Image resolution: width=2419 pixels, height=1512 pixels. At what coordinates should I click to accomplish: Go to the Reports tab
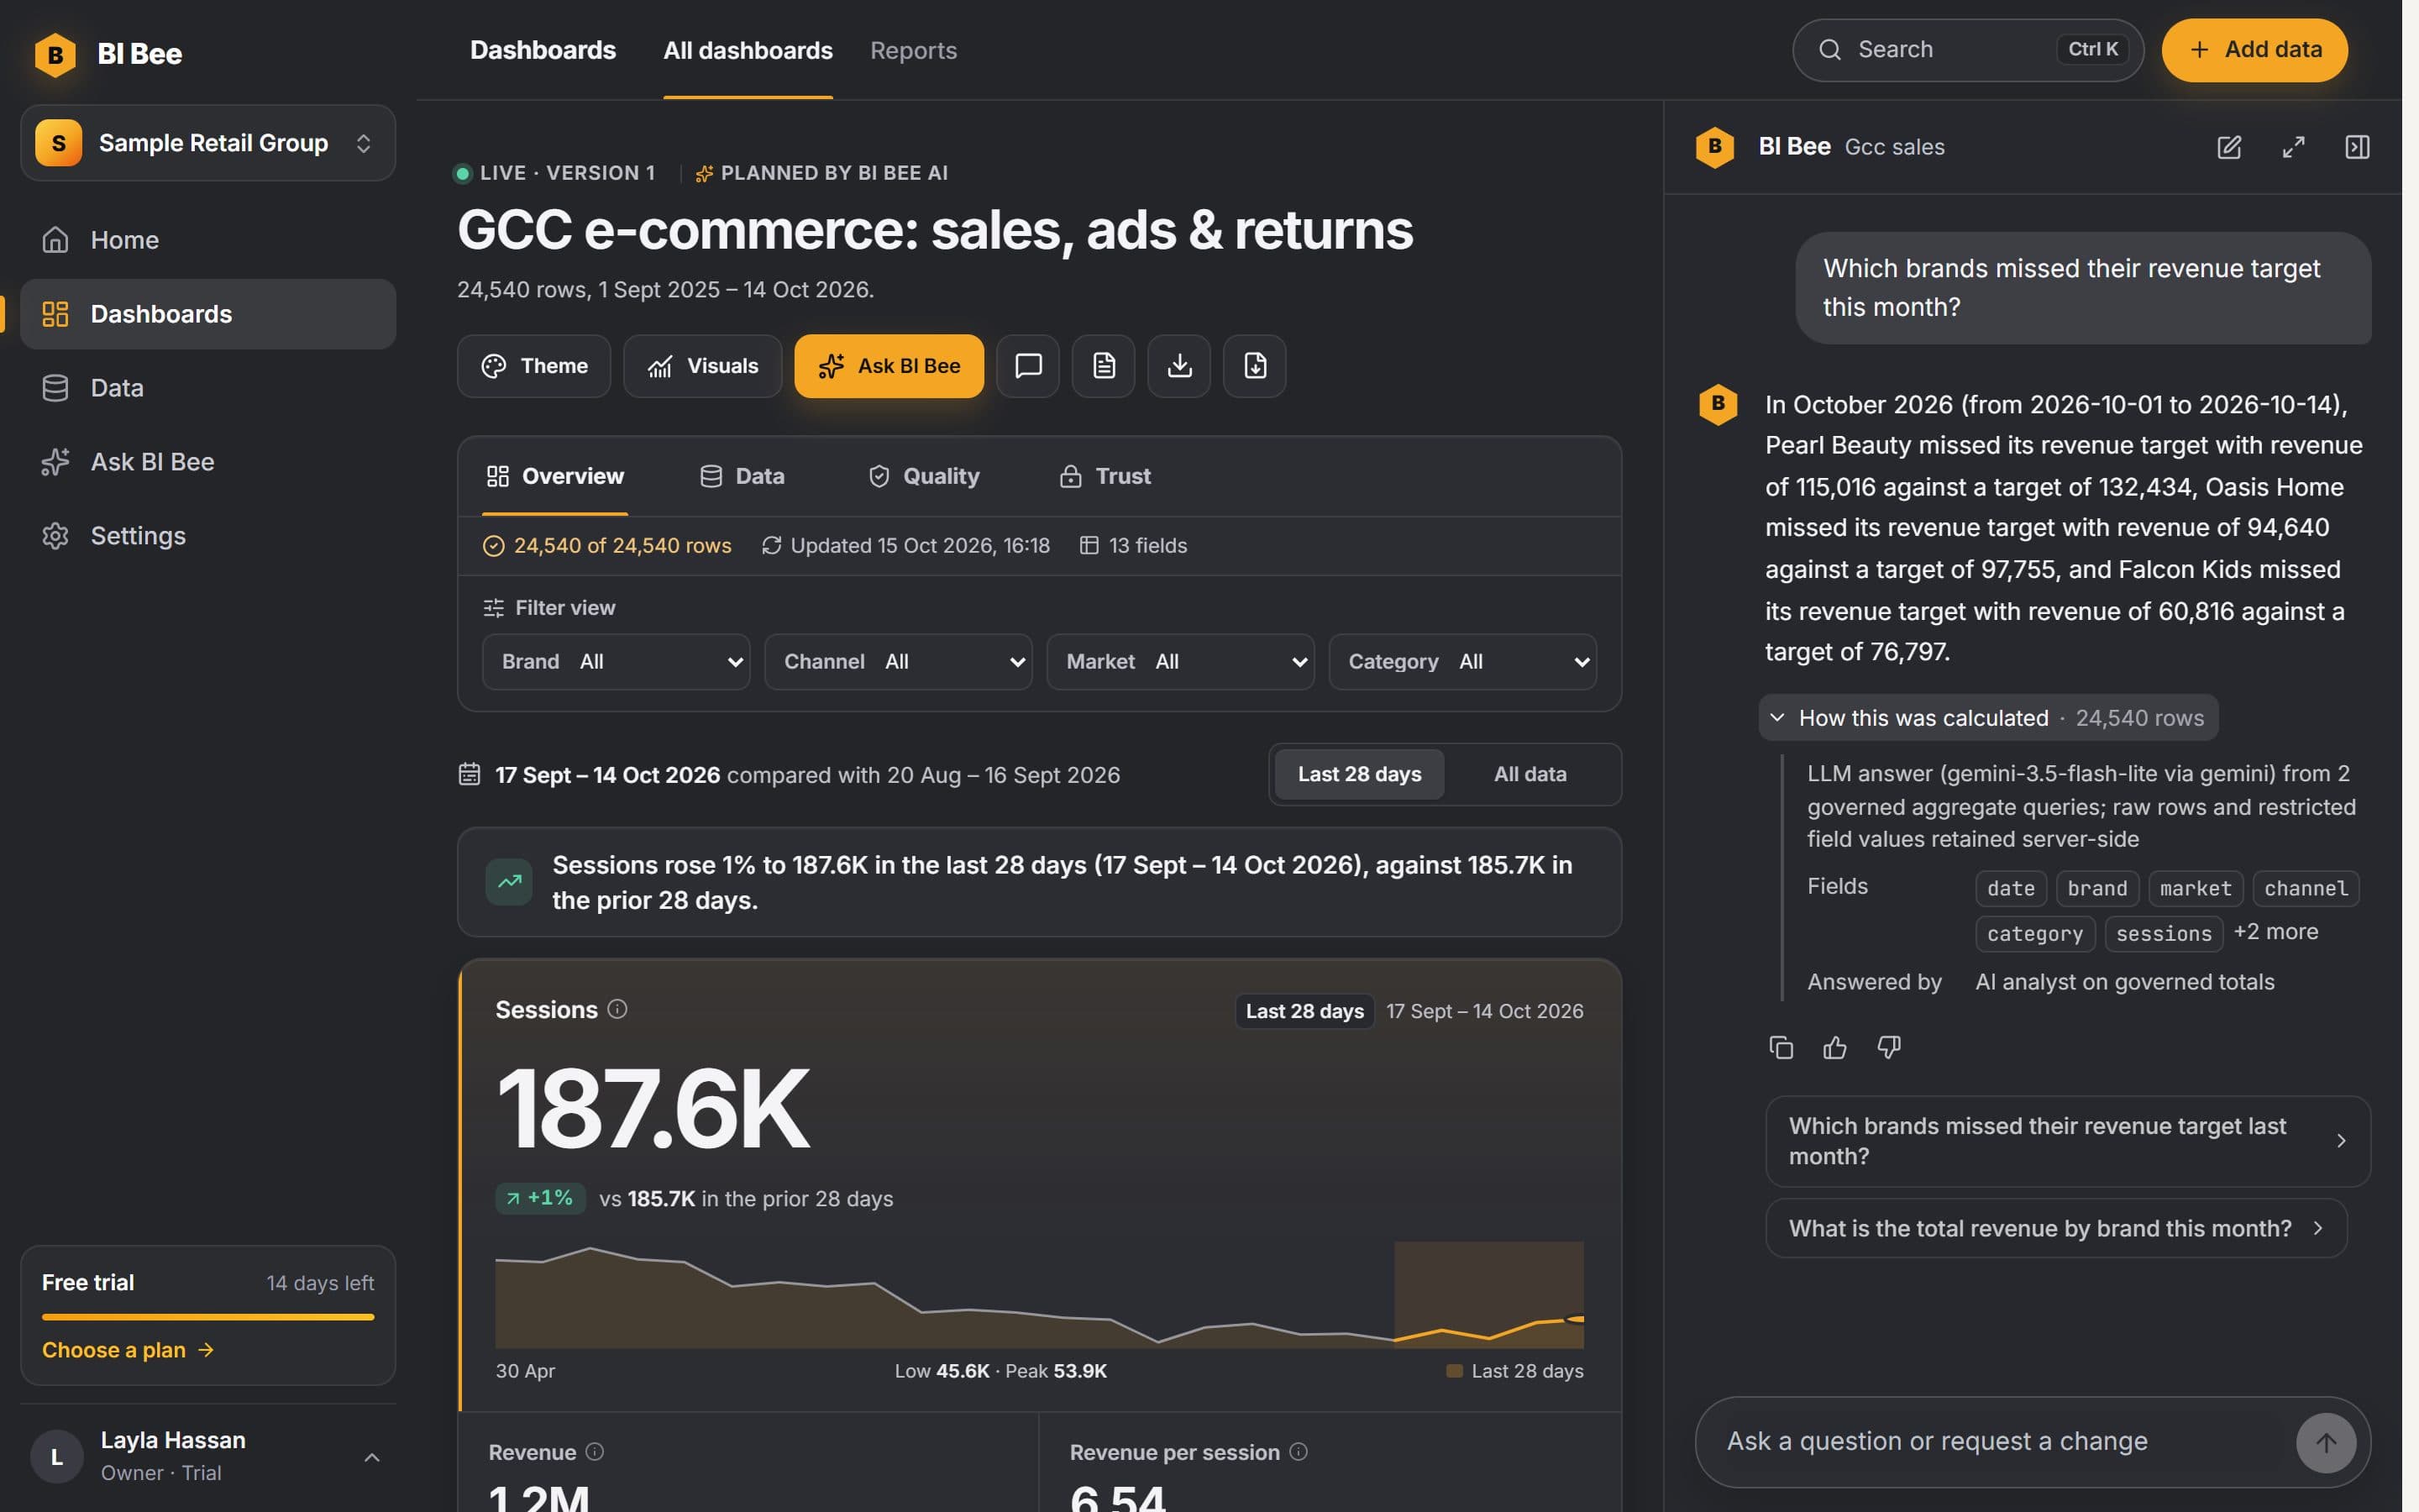click(x=914, y=50)
